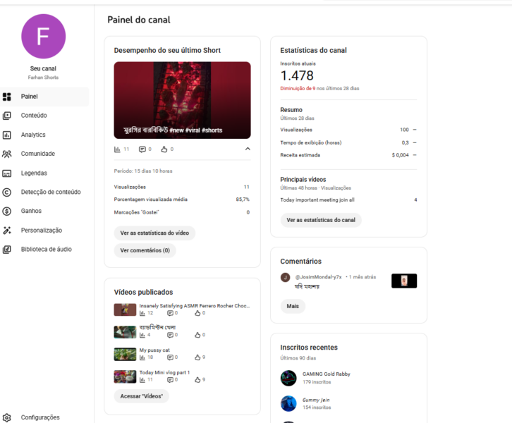Open Today important meeting join all video
Image resolution: width=512 pixels, height=423 pixels.
[317, 200]
